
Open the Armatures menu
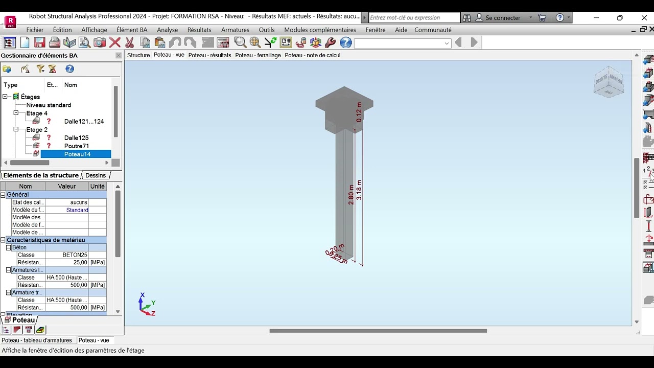[x=235, y=30]
